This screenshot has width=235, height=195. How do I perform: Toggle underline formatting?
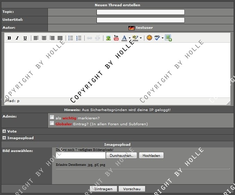click(25, 38)
